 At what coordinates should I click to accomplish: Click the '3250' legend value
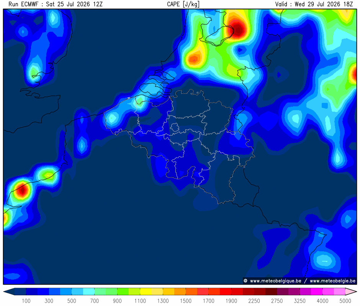299,301
